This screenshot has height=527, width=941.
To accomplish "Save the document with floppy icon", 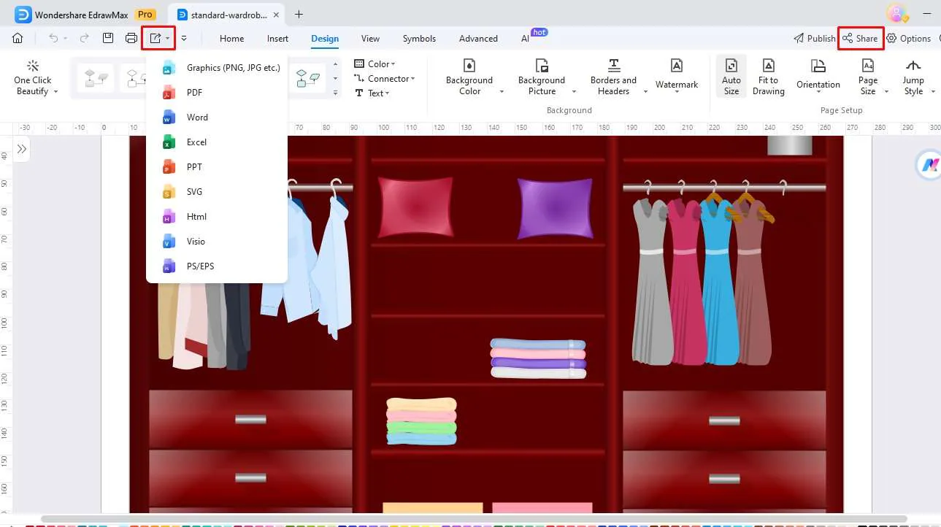I will click(108, 38).
